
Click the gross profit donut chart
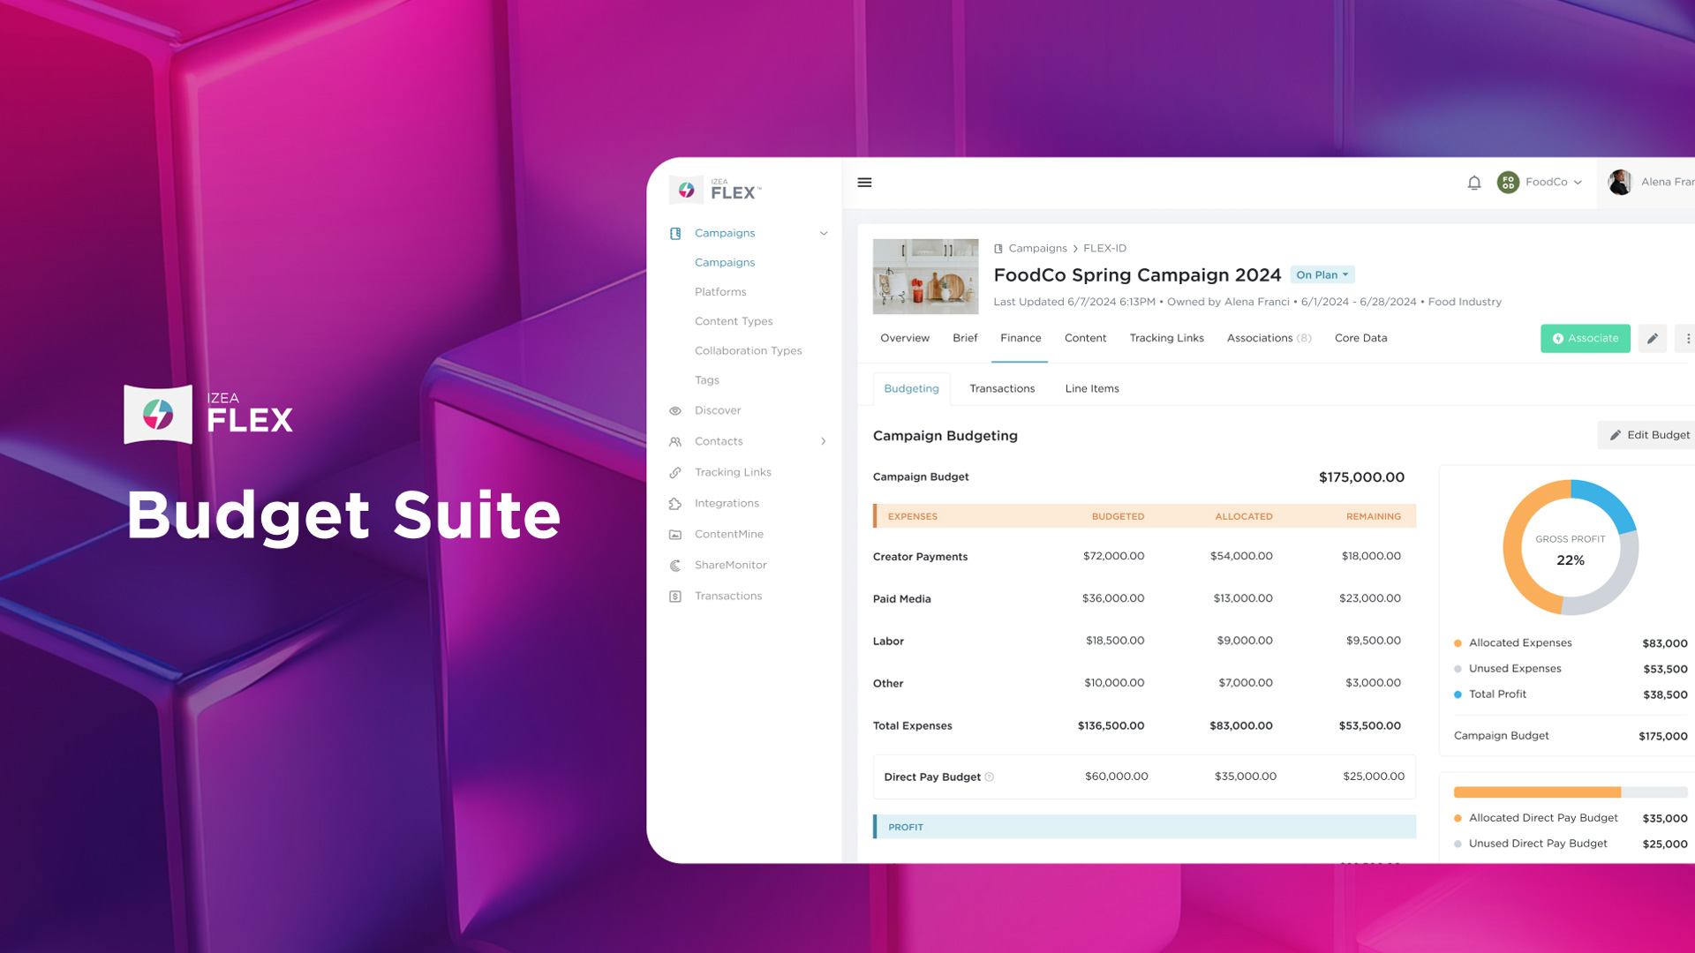pos(1571,549)
